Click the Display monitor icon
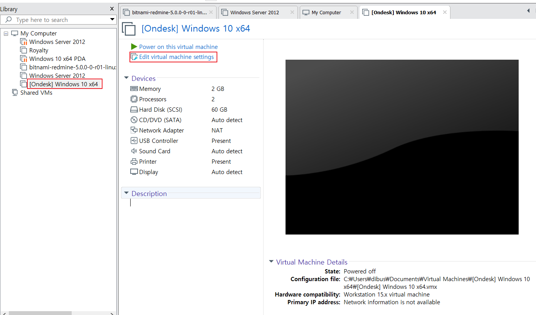The image size is (536, 315). [x=134, y=172]
